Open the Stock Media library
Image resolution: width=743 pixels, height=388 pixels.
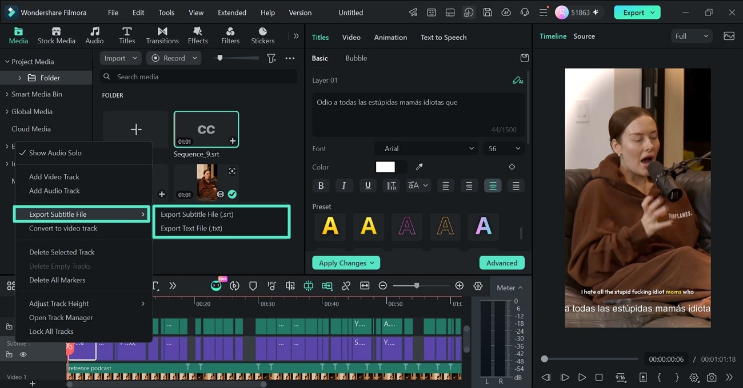click(56, 35)
